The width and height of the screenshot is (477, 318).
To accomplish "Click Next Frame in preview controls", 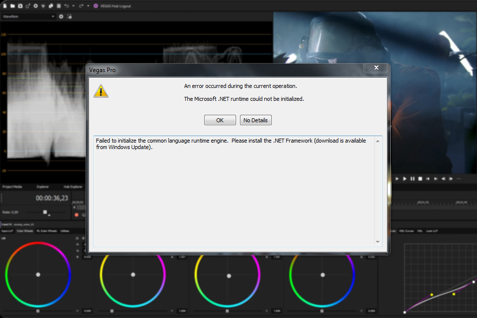I will point(451,179).
